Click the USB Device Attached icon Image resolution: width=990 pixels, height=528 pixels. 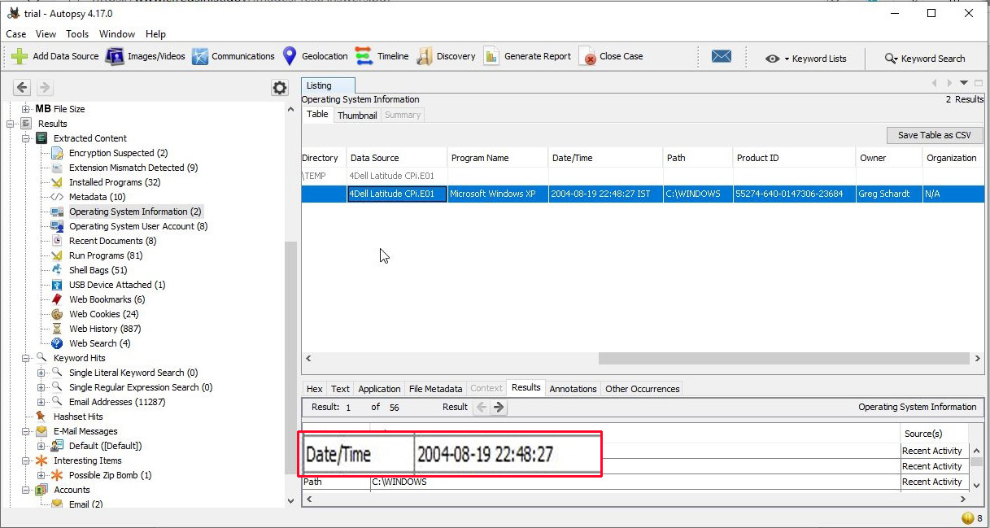(57, 285)
